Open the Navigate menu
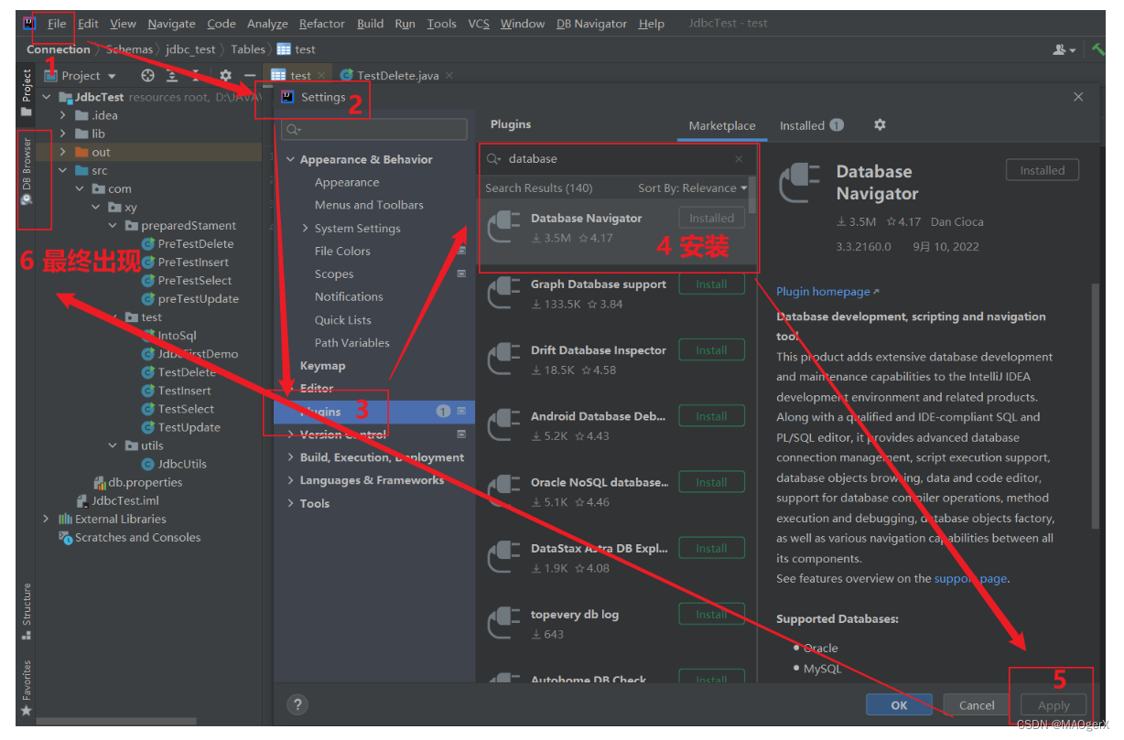Screen dimensions: 1124x740 pyautogui.click(x=171, y=24)
